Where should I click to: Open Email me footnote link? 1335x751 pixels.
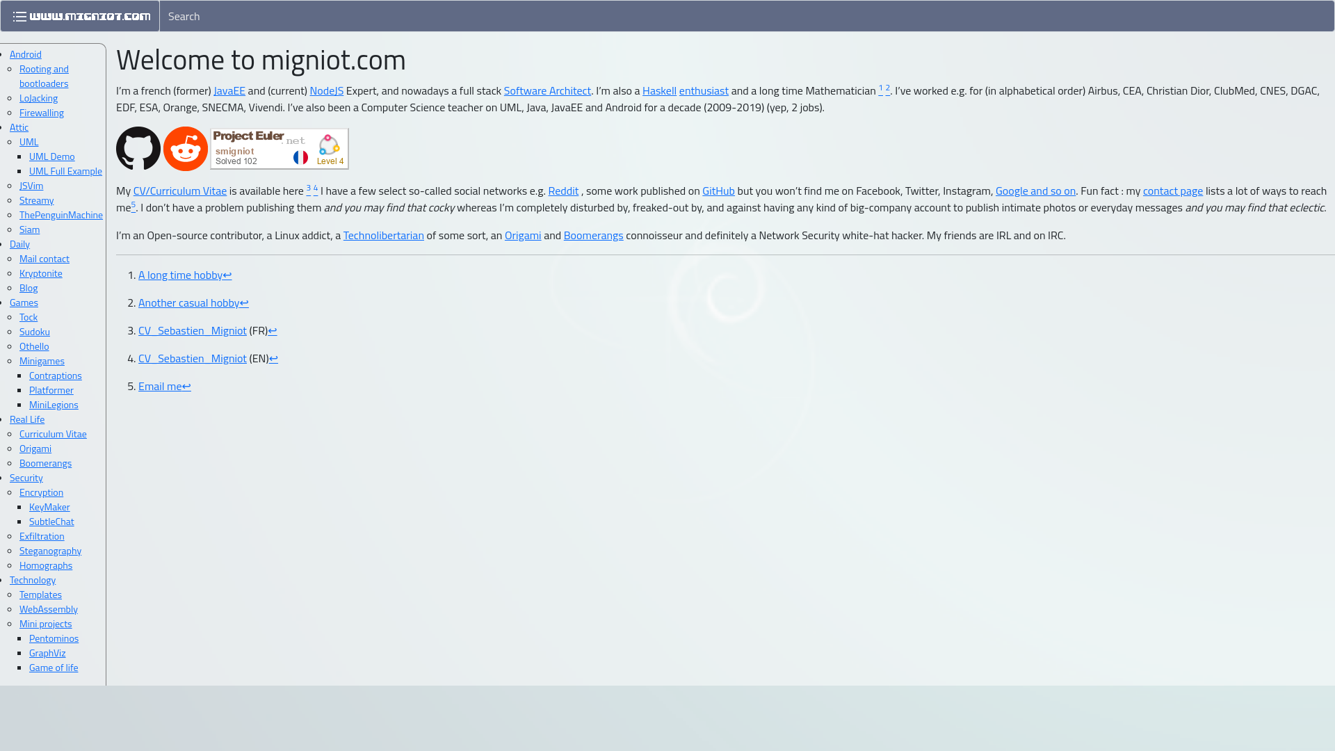point(160,386)
